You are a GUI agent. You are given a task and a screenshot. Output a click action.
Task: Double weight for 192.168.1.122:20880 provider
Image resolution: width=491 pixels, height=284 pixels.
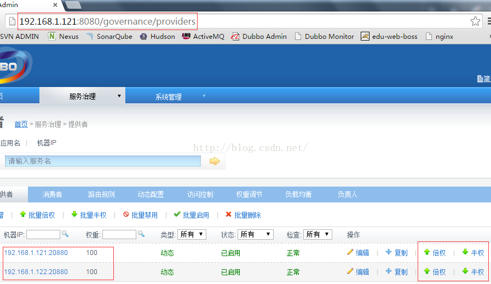[435, 272]
